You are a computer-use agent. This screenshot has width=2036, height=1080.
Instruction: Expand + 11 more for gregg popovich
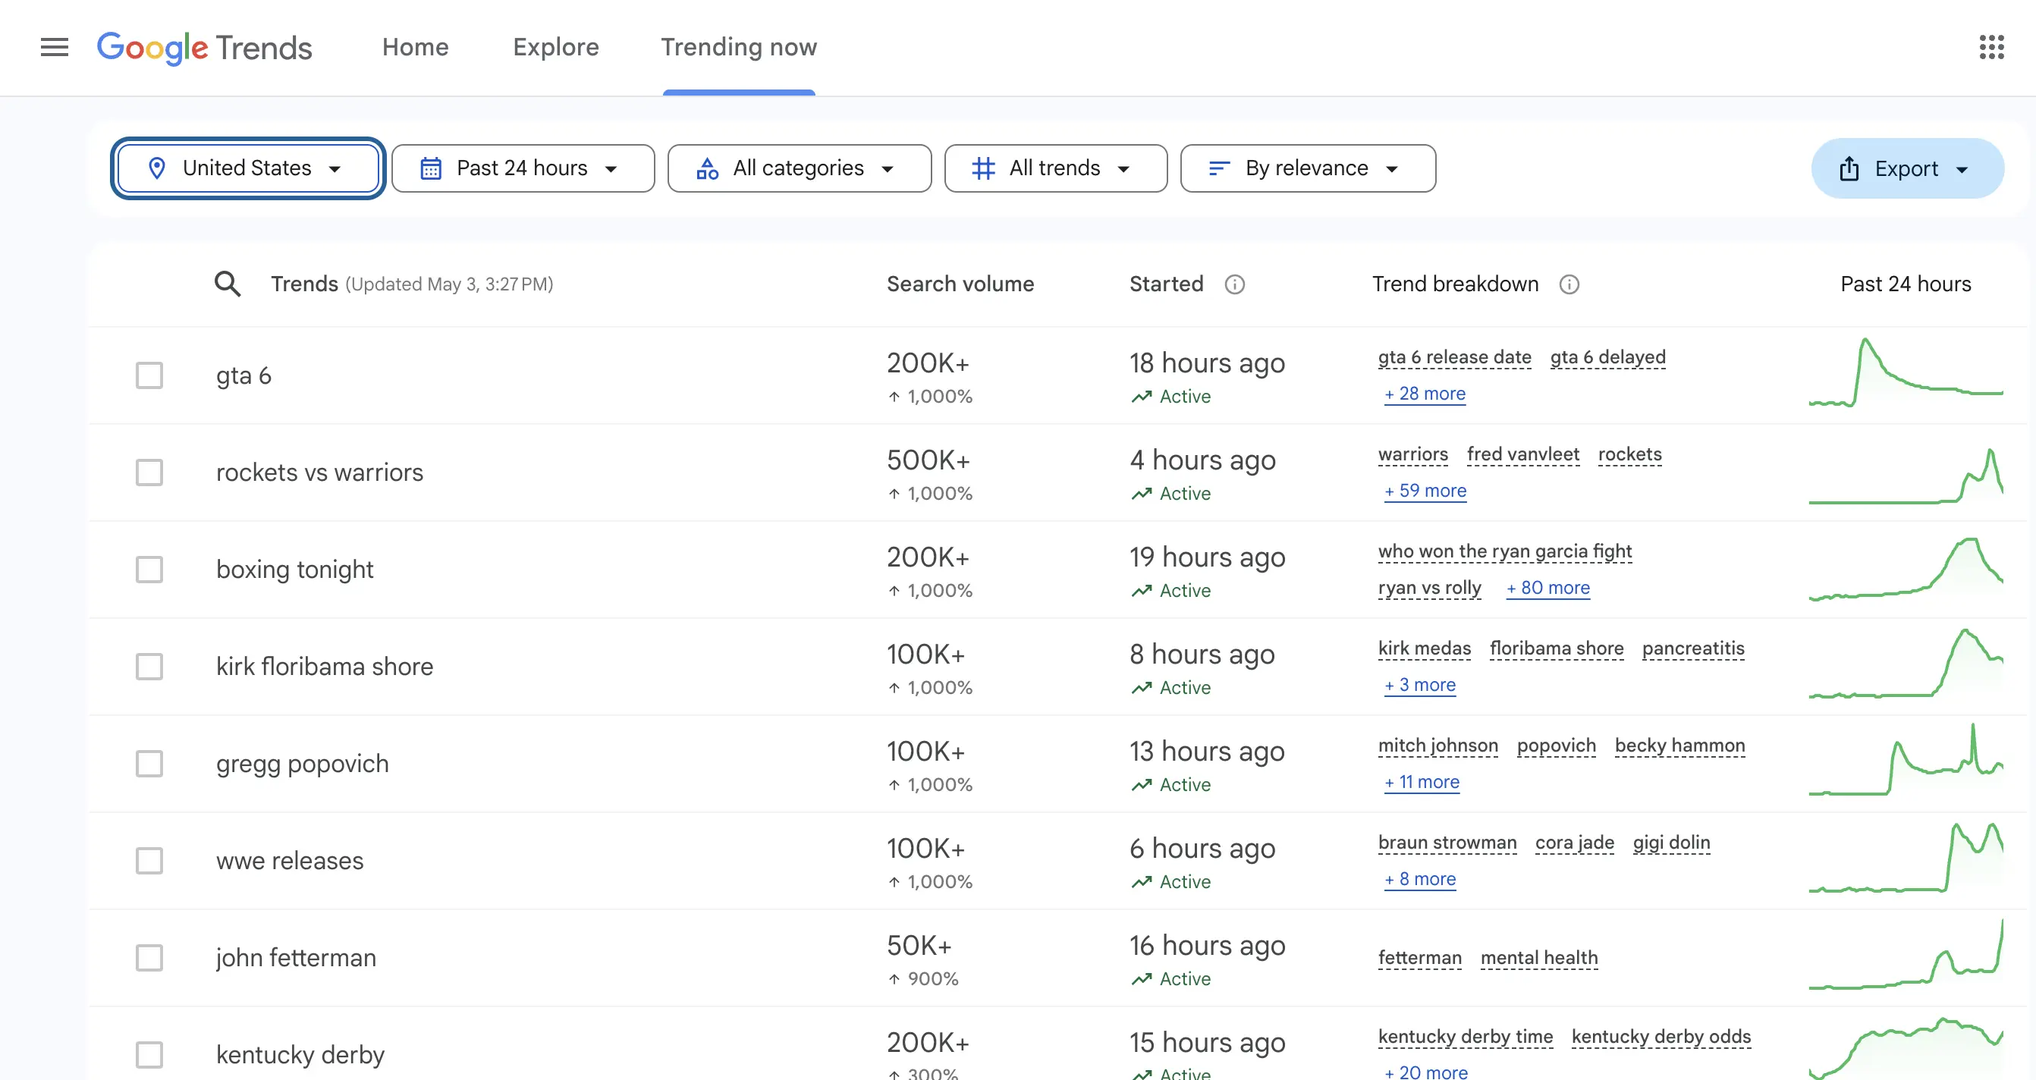pos(1422,782)
